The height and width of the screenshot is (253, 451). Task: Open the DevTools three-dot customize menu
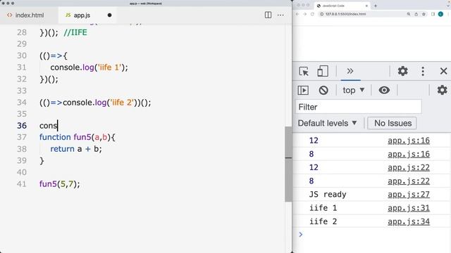click(423, 71)
